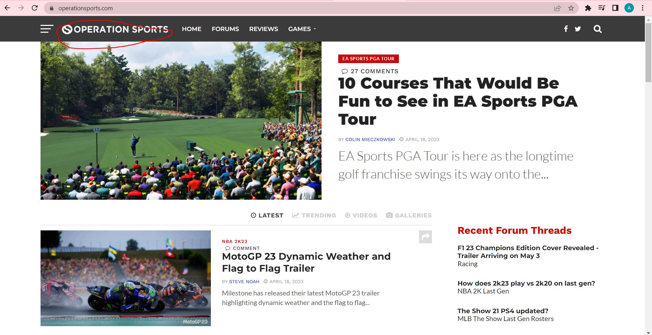The width and height of the screenshot is (652, 335).
Task: Open the Racing forum category
Action: coord(467,264)
